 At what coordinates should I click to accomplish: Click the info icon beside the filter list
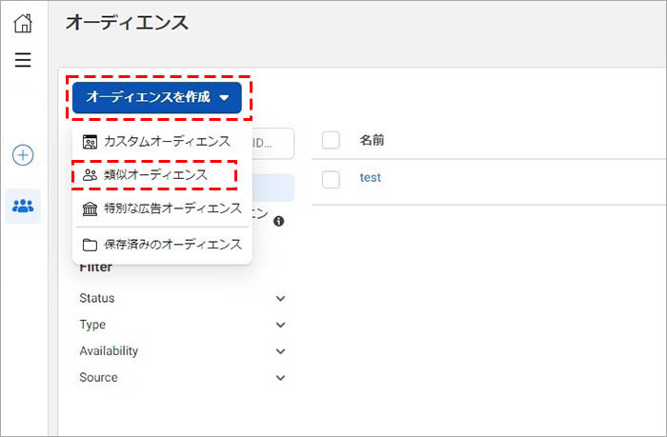click(x=279, y=221)
